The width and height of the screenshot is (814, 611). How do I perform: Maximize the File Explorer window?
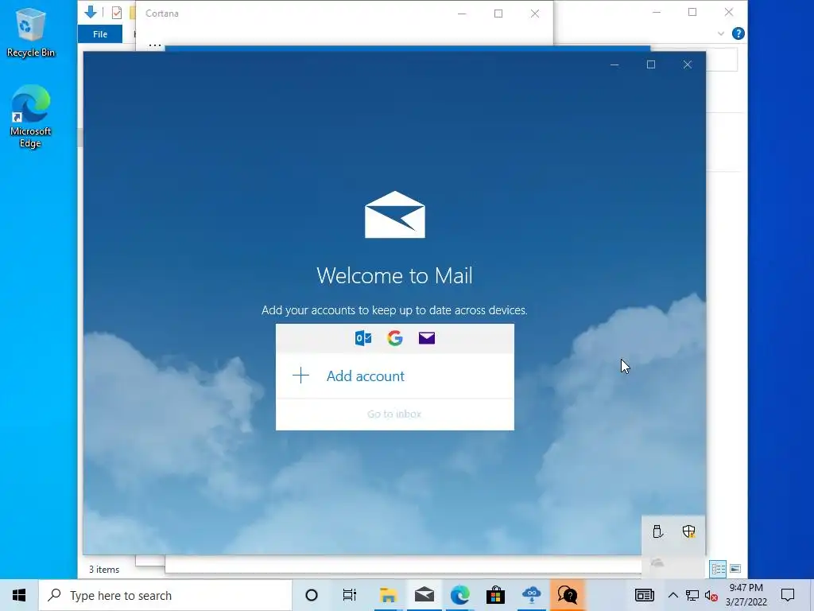click(x=692, y=12)
